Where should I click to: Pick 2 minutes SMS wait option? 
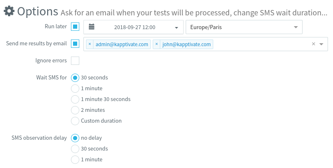tap(75, 110)
